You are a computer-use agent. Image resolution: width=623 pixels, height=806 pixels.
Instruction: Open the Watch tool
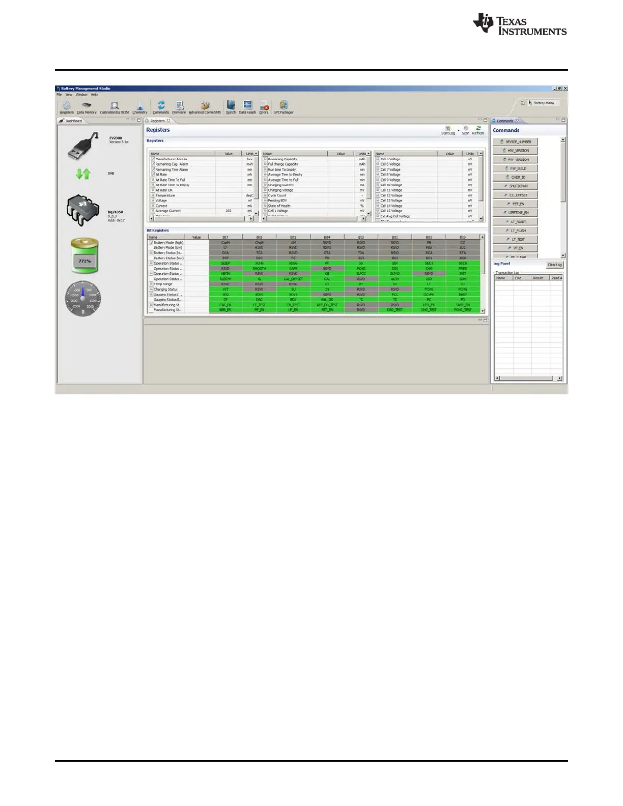231,107
